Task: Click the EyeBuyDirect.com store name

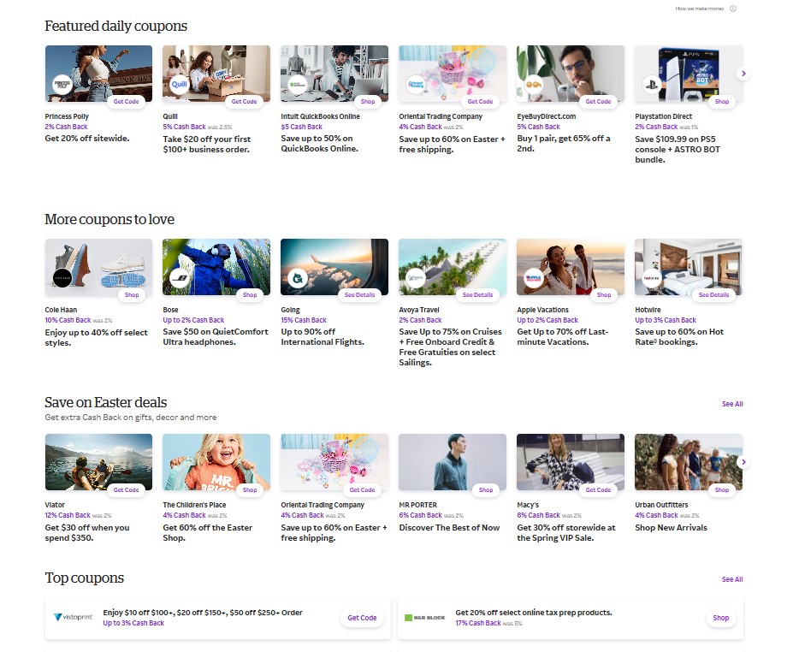Action: tap(547, 116)
